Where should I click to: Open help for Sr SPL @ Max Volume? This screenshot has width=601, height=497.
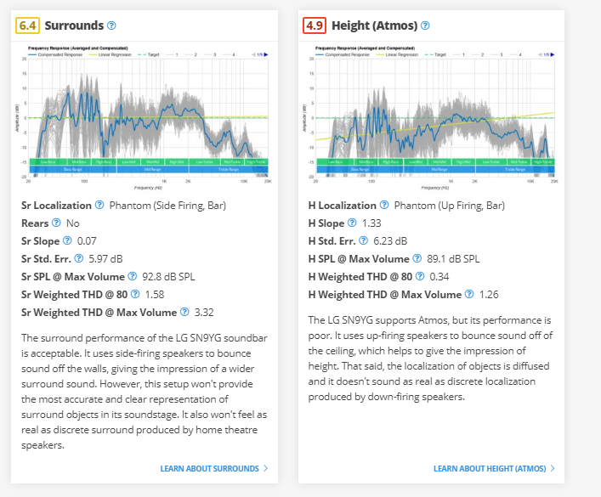(133, 276)
